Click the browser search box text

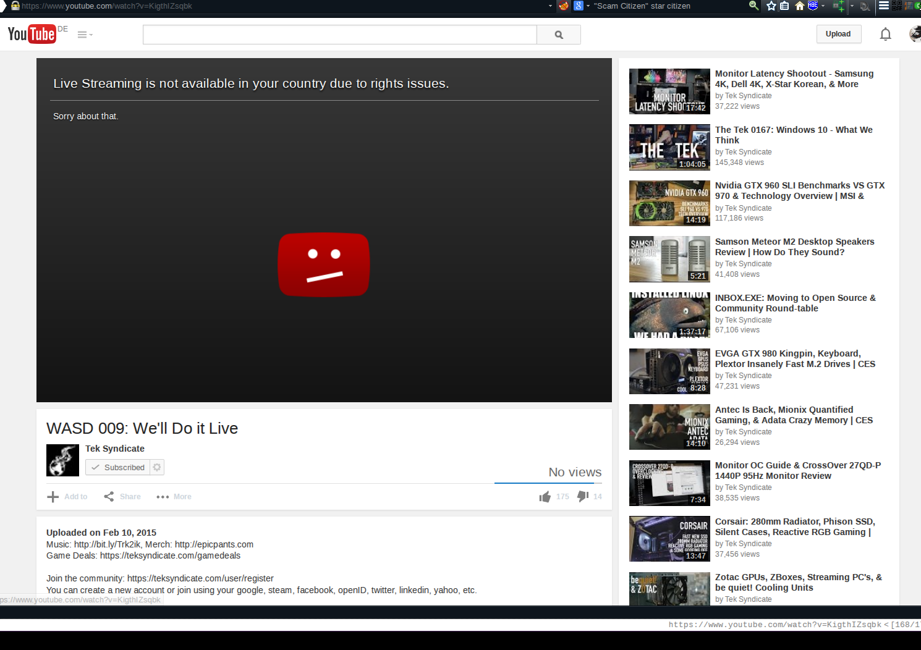click(x=642, y=6)
